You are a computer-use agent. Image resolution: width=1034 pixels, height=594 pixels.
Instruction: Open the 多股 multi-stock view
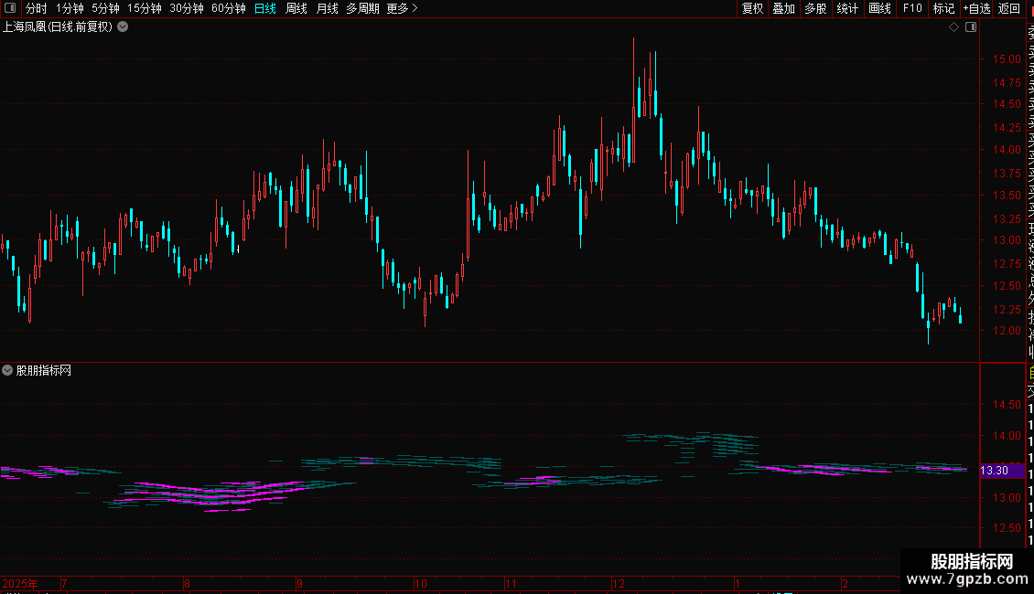click(x=815, y=8)
